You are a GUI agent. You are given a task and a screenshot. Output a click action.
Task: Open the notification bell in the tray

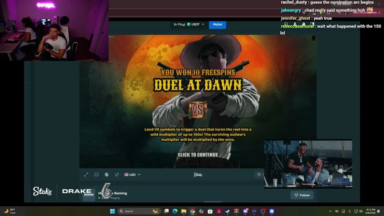pyautogui.click(x=379, y=211)
